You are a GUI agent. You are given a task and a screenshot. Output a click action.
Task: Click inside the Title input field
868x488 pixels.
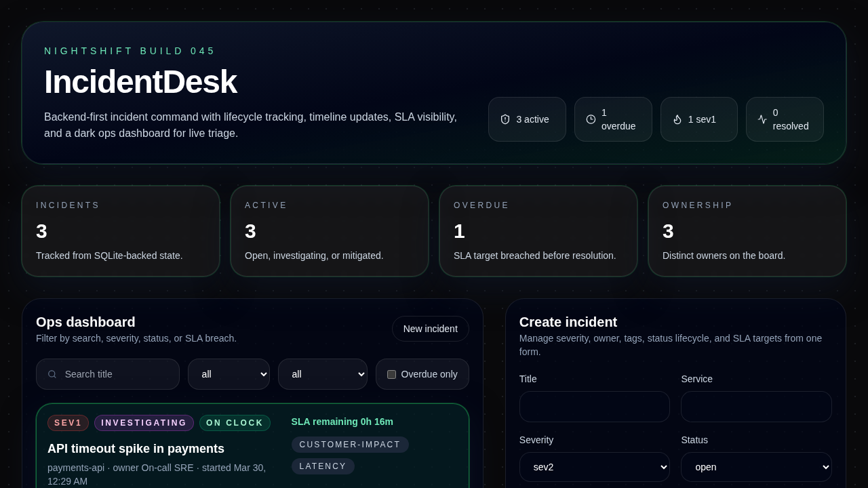click(x=595, y=407)
